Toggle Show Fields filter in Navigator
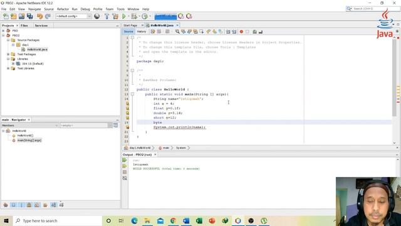 [x=13, y=205]
